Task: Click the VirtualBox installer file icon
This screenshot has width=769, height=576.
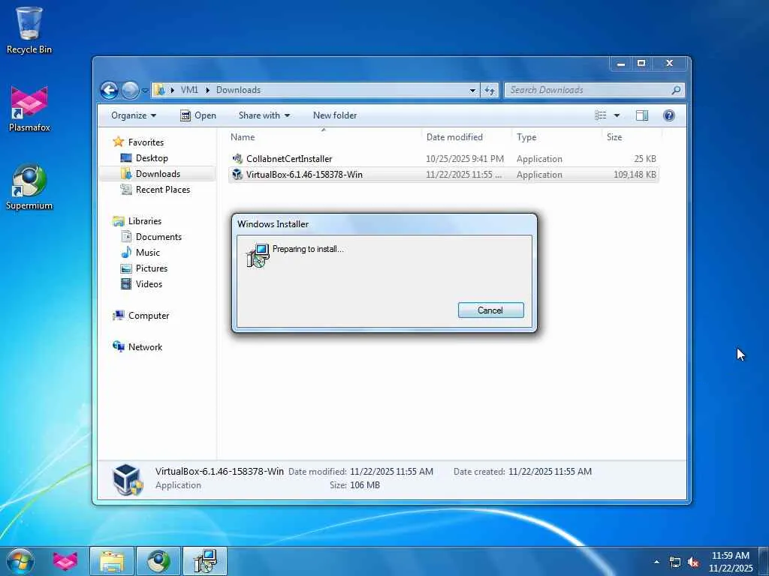Action: [237, 174]
